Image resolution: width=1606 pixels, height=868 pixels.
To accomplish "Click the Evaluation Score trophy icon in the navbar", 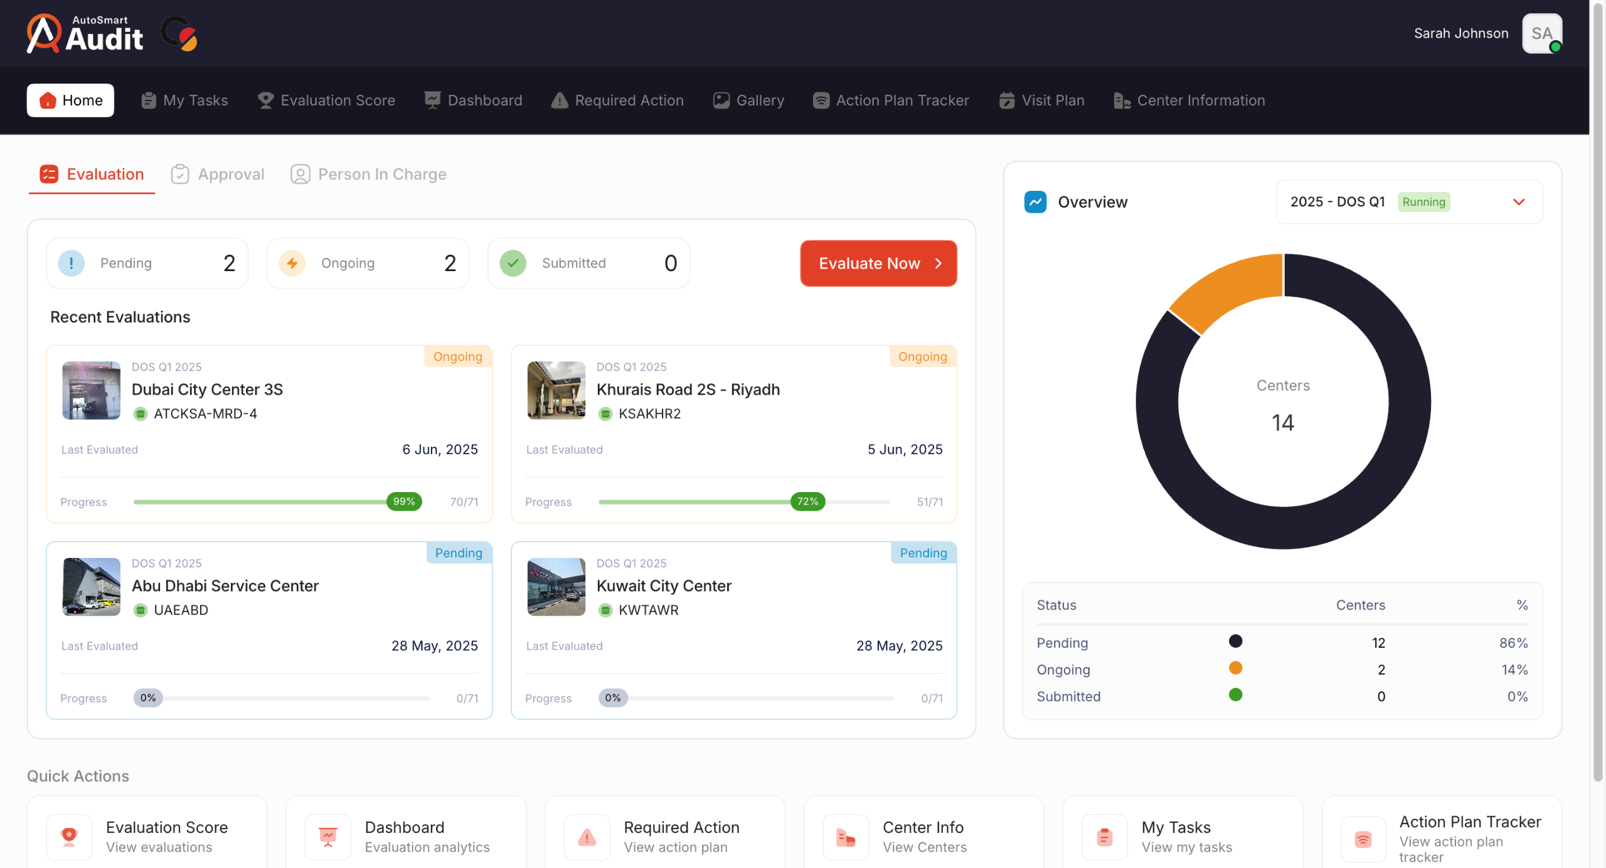I will point(265,100).
